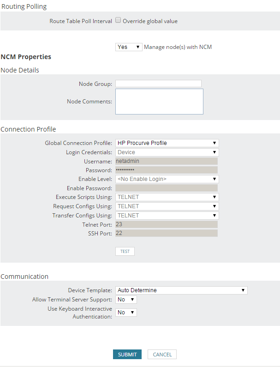Submit the node properties form
The image size is (280, 367).
pos(127,355)
